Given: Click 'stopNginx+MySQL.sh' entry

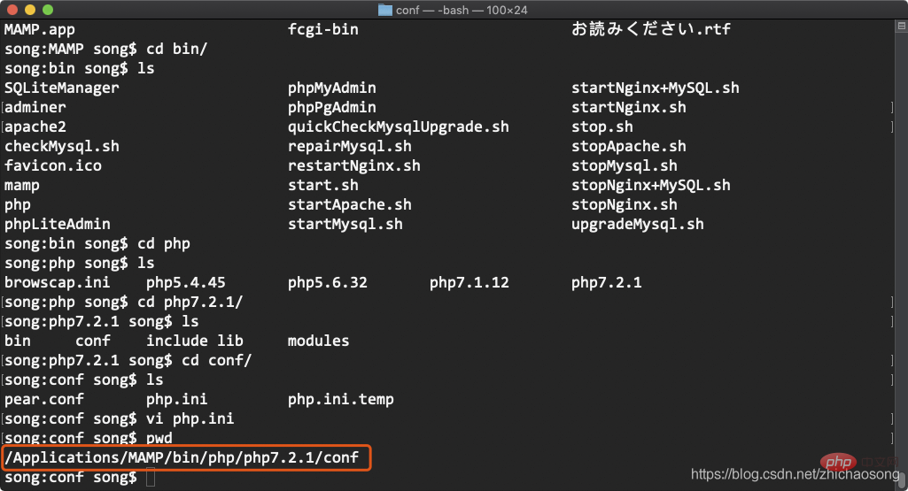Looking at the screenshot, I should 651,185.
